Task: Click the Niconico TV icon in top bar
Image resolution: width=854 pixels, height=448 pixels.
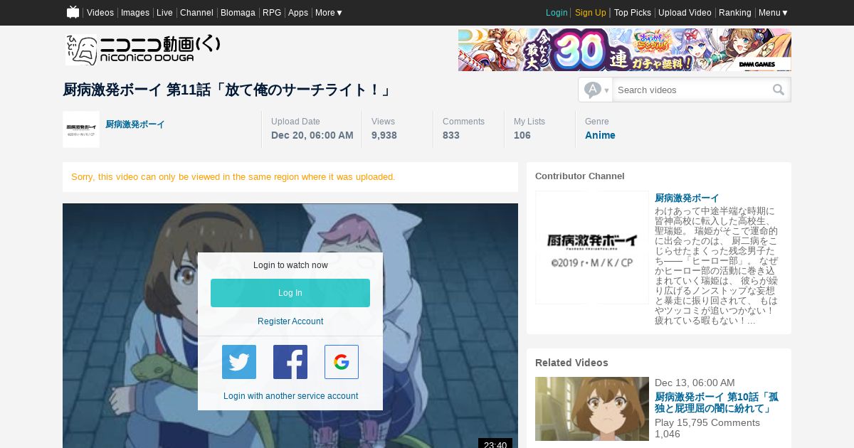Action: pos(73,12)
